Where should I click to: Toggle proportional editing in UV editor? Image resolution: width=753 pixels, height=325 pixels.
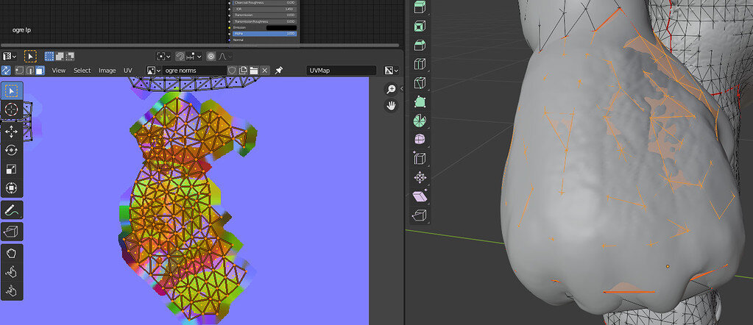(211, 57)
